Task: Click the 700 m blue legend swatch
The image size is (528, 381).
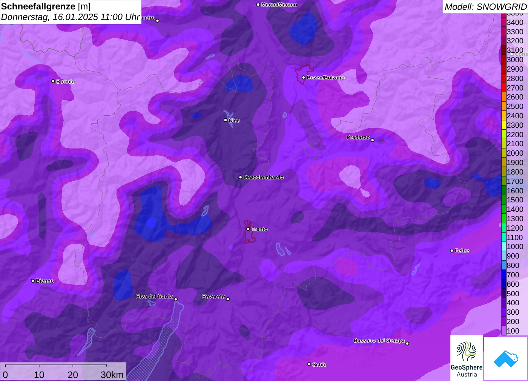Action: [504, 275]
